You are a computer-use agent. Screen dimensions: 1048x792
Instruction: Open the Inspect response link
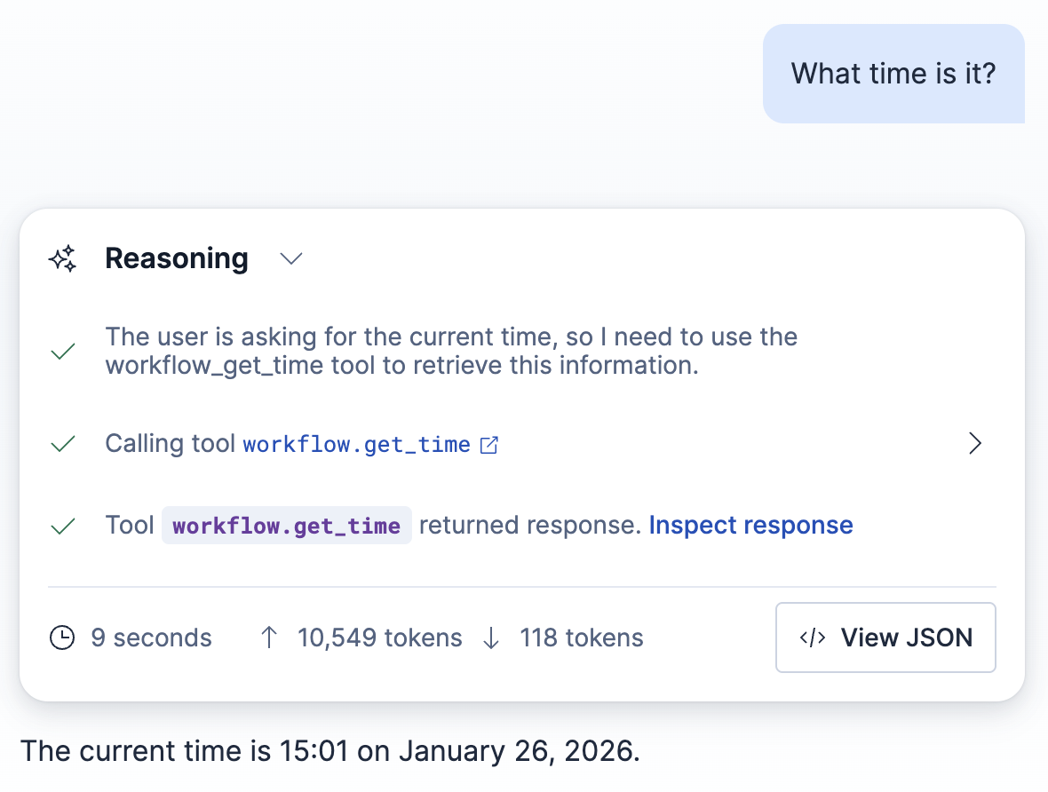tap(750, 525)
